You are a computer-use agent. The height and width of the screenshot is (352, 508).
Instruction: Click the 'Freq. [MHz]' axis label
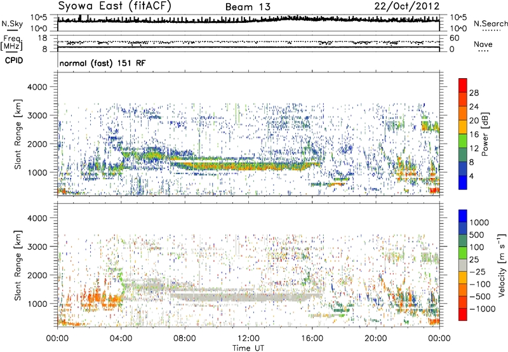11,43
